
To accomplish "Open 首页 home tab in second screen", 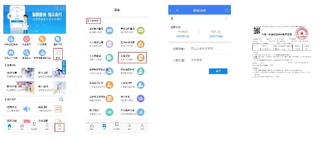I will (x=91, y=127).
